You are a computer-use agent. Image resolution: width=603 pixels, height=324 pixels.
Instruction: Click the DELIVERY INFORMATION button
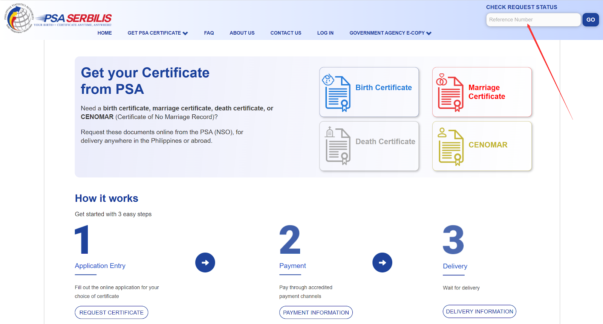[479, 312]
